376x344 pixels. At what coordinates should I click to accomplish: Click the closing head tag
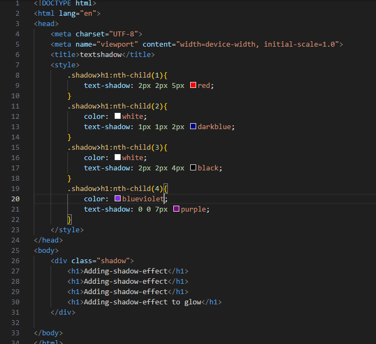coord(48,240)
